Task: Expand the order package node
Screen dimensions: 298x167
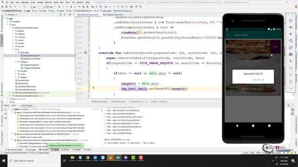Action: (x=16, y=74)
